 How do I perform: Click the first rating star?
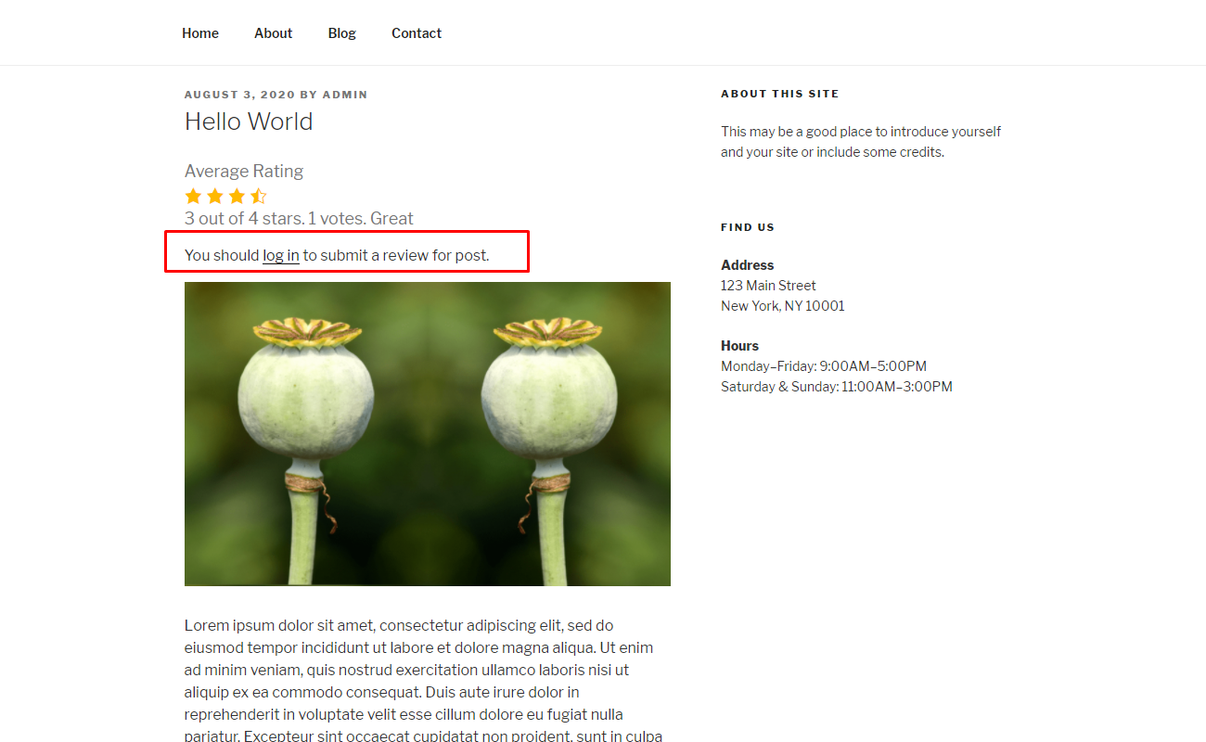(193, 196)
